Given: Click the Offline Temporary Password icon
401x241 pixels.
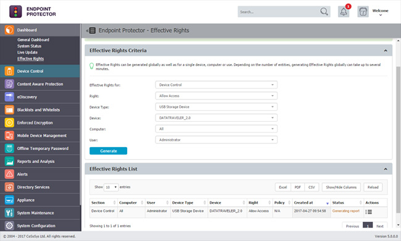Looking at the screenshot, I should coord(9,148).
